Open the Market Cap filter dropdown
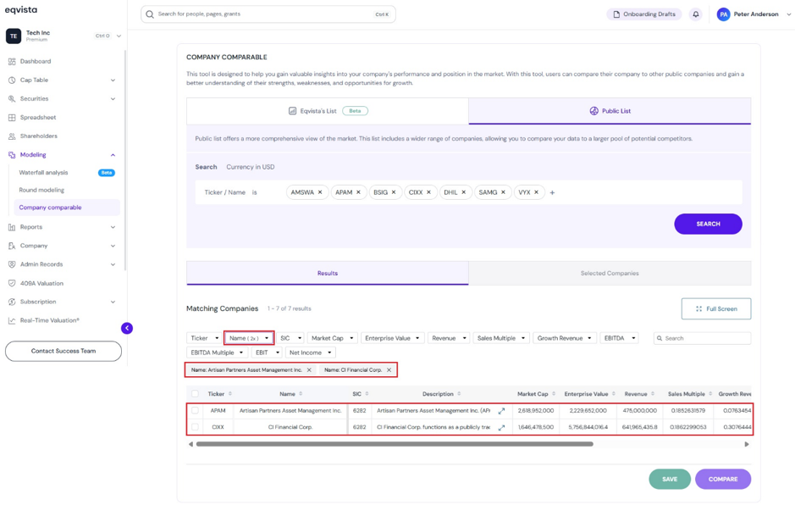Image resolution: width=795 pixels, height=505 pixels. point(332,338)
